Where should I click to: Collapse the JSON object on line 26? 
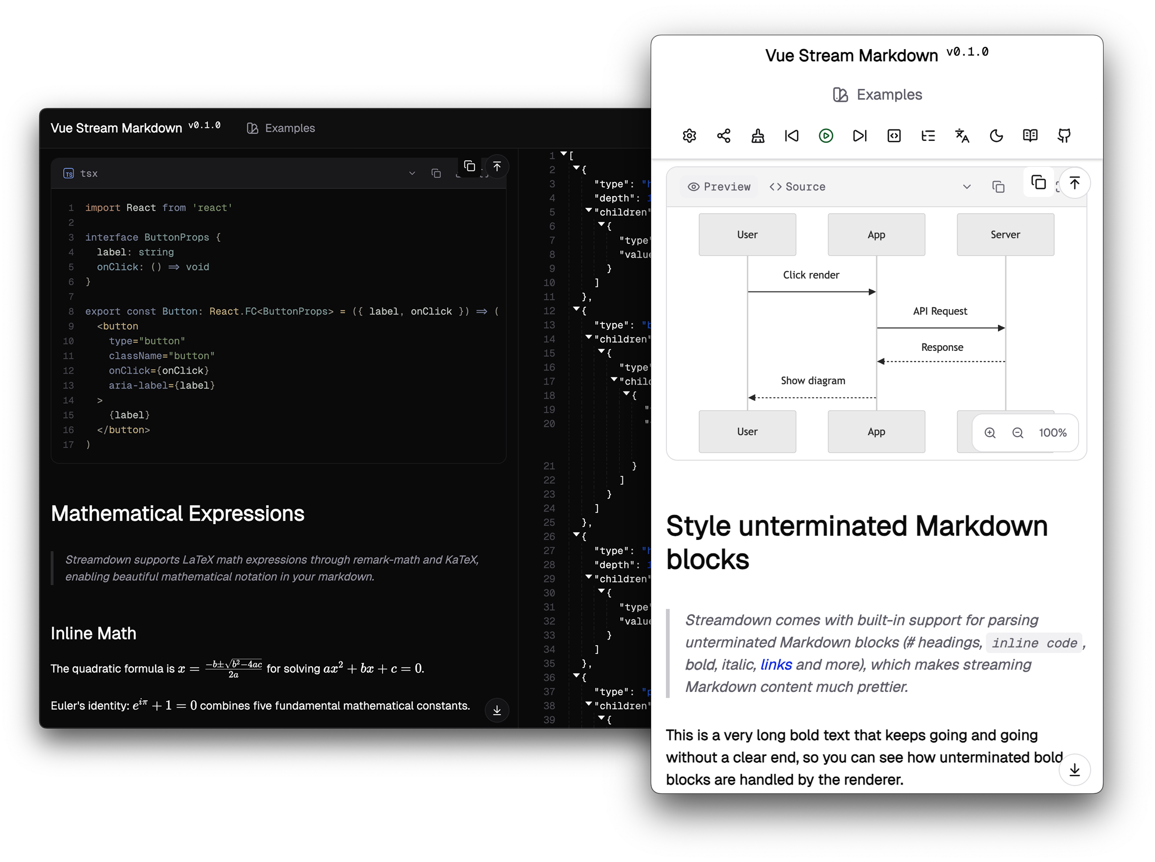[x=576, y=534]
